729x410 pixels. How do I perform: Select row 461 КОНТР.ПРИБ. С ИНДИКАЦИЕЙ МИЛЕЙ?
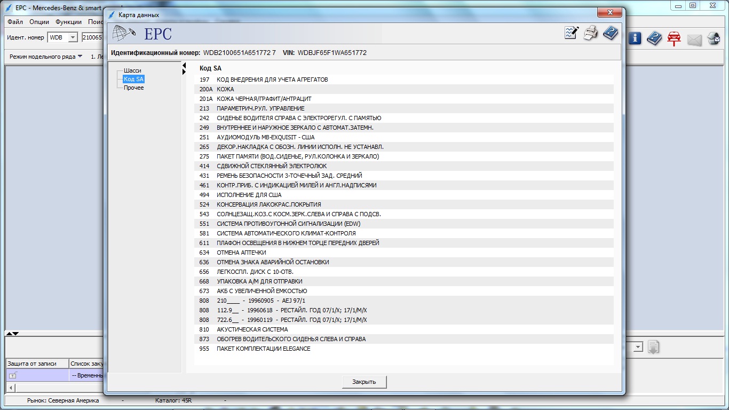[x=404, y=185]
